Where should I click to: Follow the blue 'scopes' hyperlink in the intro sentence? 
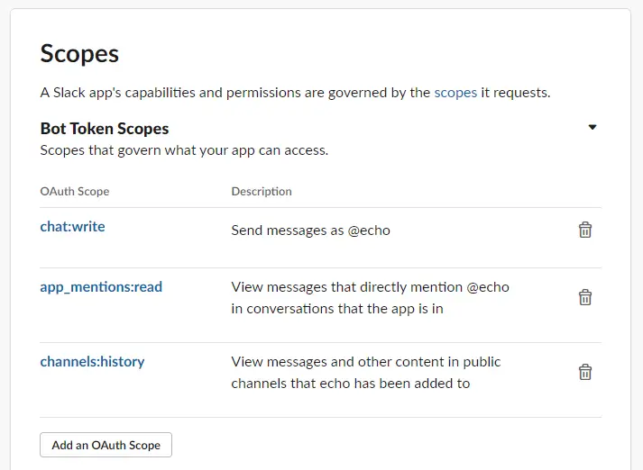[x=455, y=93]
